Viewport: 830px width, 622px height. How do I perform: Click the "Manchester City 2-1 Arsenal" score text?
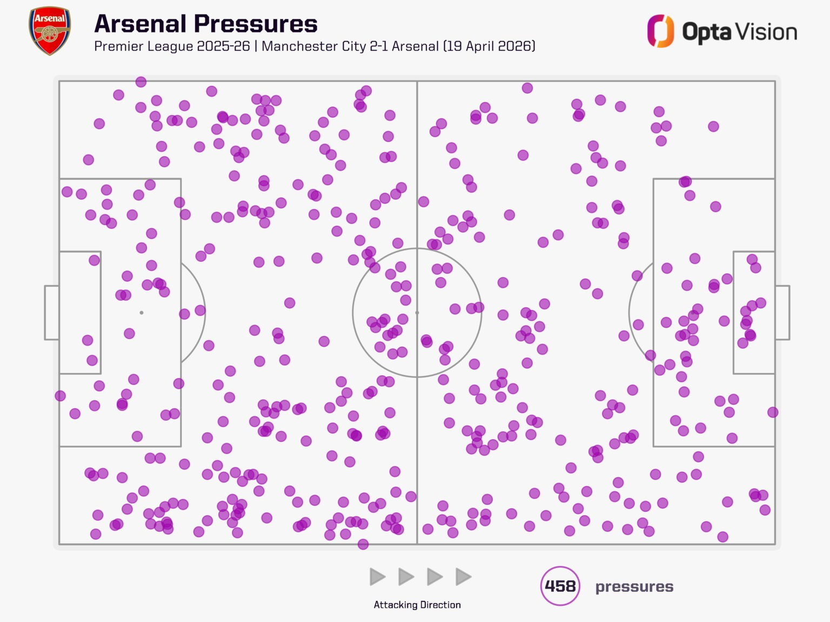(x=350, y=46)
